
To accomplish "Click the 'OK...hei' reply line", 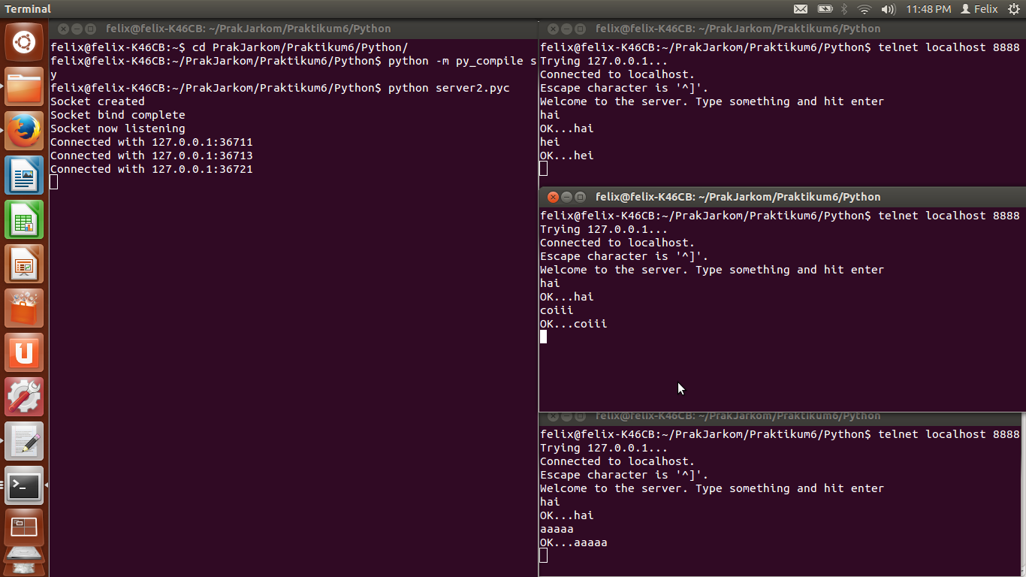I will (x=567, y=156).
